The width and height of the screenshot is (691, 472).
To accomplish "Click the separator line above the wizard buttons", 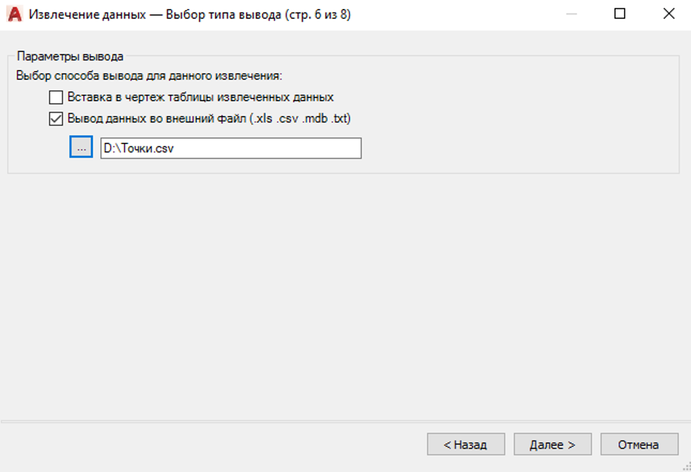I will click(x=344, y=422).
